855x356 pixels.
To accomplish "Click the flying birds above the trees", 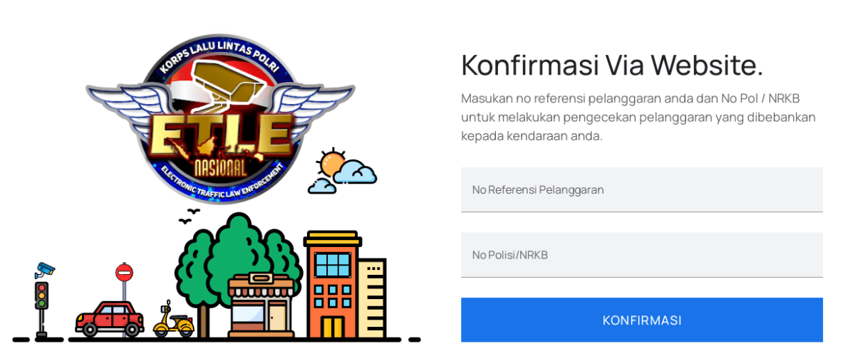I will pyautogui.click(x=190, y=216).
